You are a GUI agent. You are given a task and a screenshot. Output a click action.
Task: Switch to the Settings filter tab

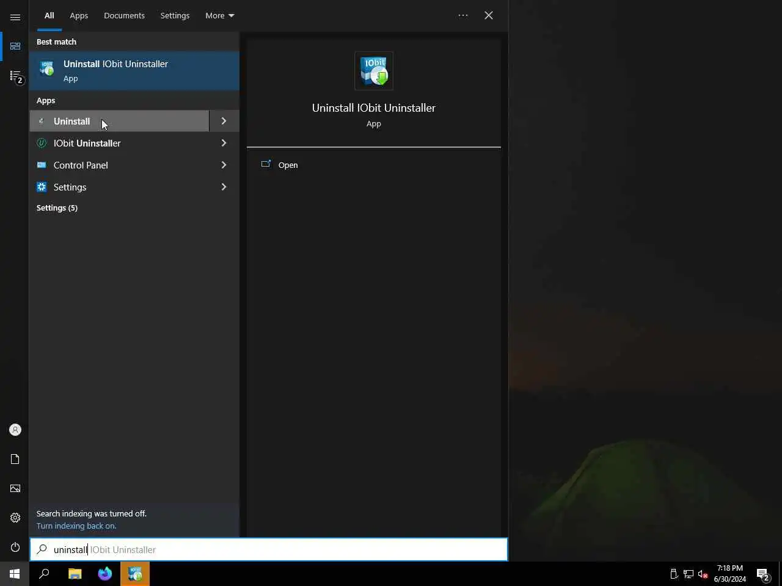(x=175, y=15)
